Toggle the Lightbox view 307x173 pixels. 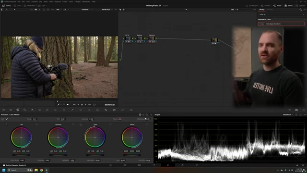(x=301, y=6)
